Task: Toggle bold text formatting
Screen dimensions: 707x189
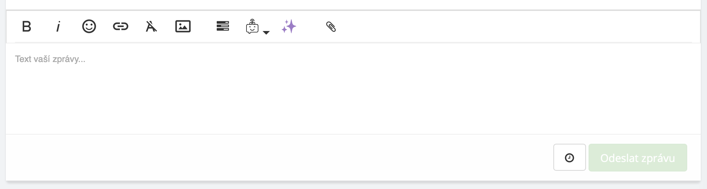Action: pyautogui.click(x=27, y=27)
